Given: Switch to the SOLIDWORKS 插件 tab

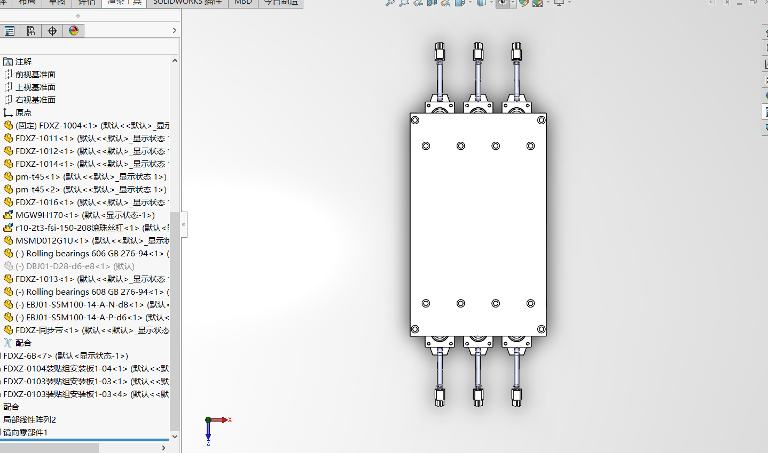Looking at the screenshot, I should pyautogui.click(x=187, y=3).
